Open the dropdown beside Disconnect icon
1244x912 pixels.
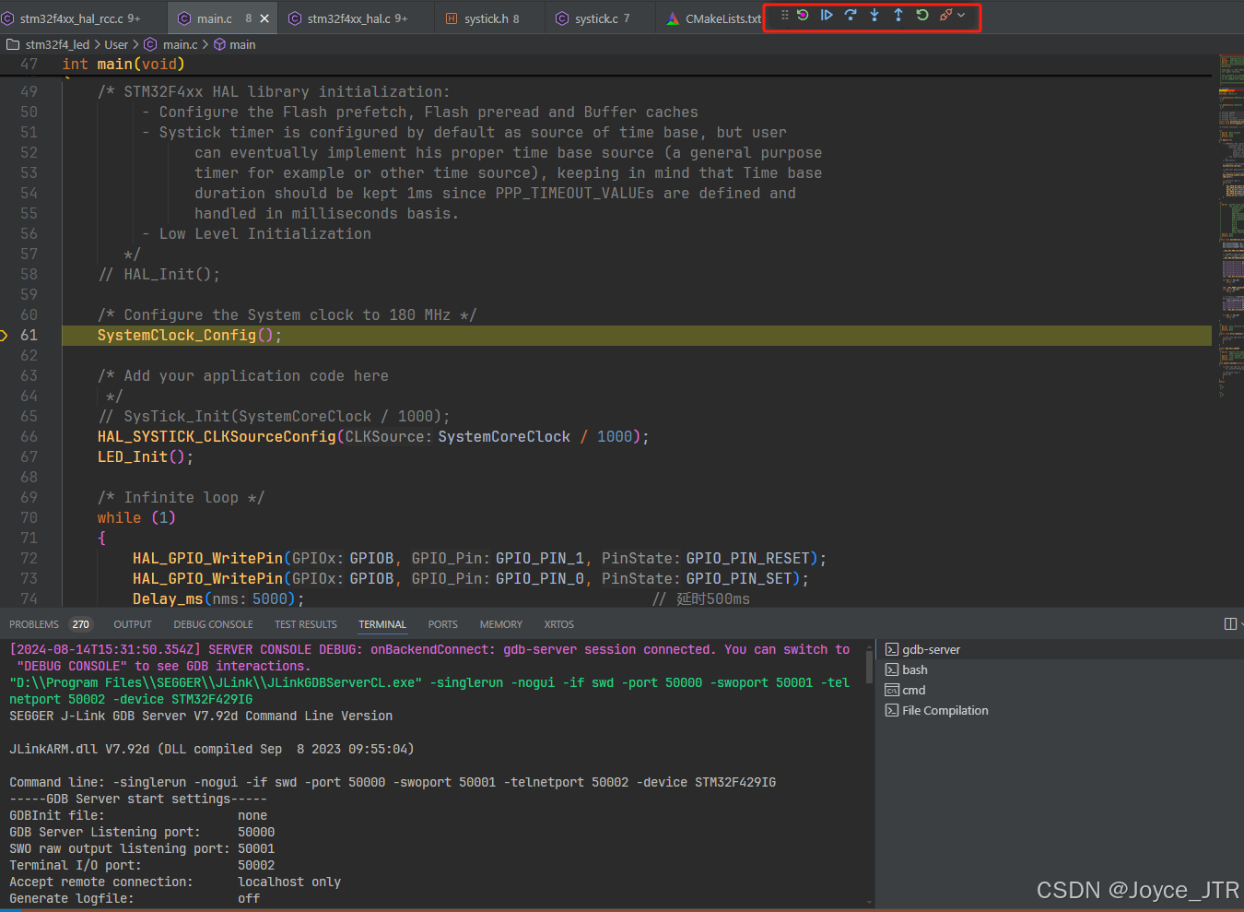[x=961, y=16]
